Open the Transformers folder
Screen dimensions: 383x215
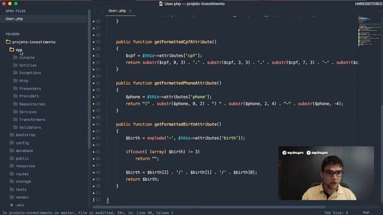coord(32,119)
